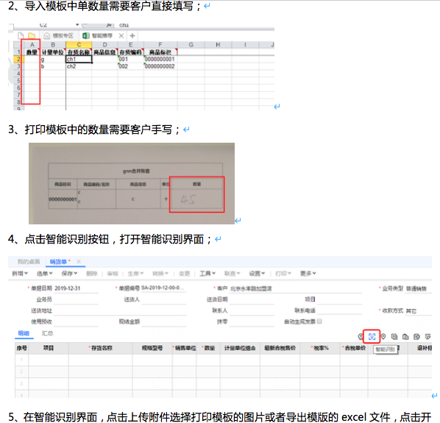
Task: Open the 更多 menu
Action: (308, 273)
